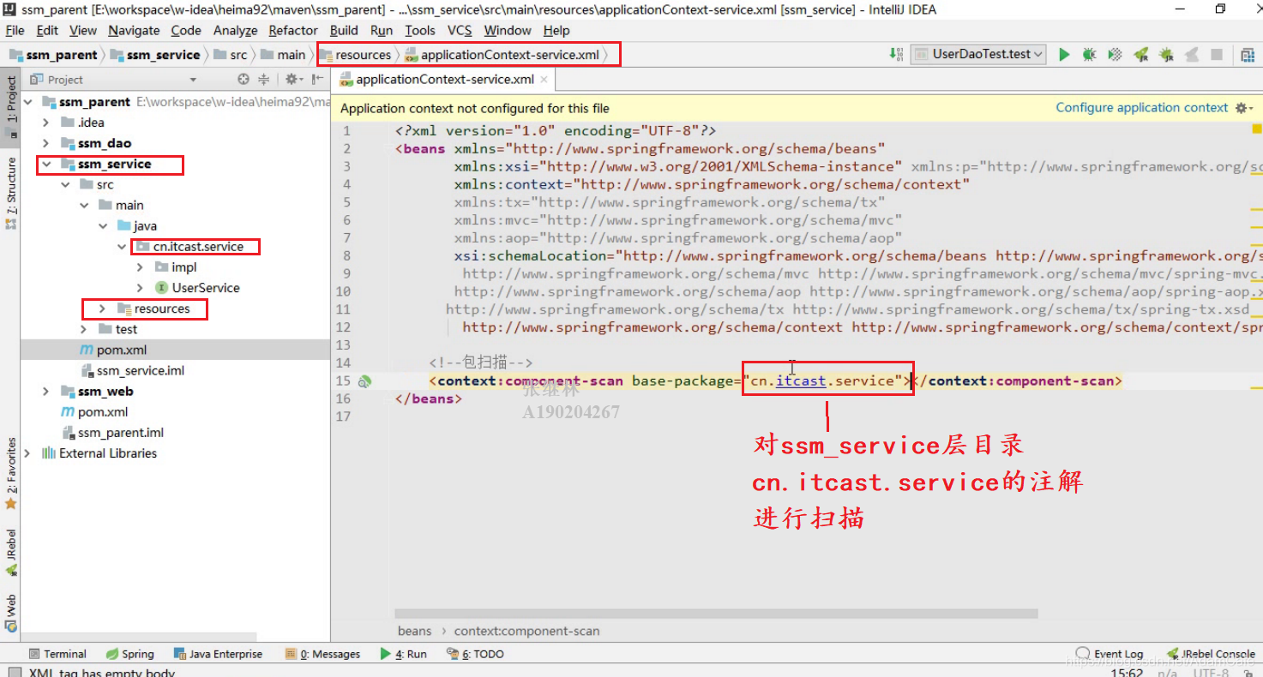Open Project panel gear settings

(292, 79)
